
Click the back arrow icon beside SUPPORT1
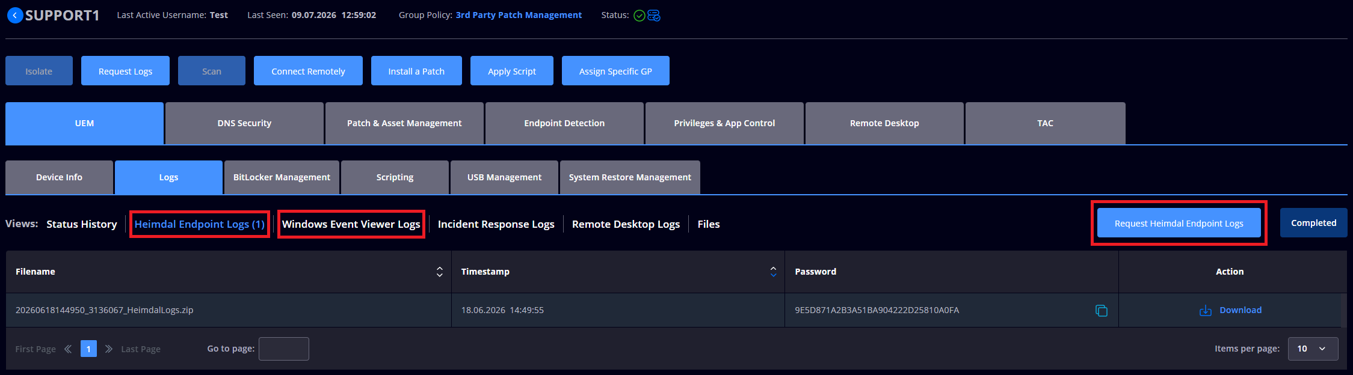(15, 16)
